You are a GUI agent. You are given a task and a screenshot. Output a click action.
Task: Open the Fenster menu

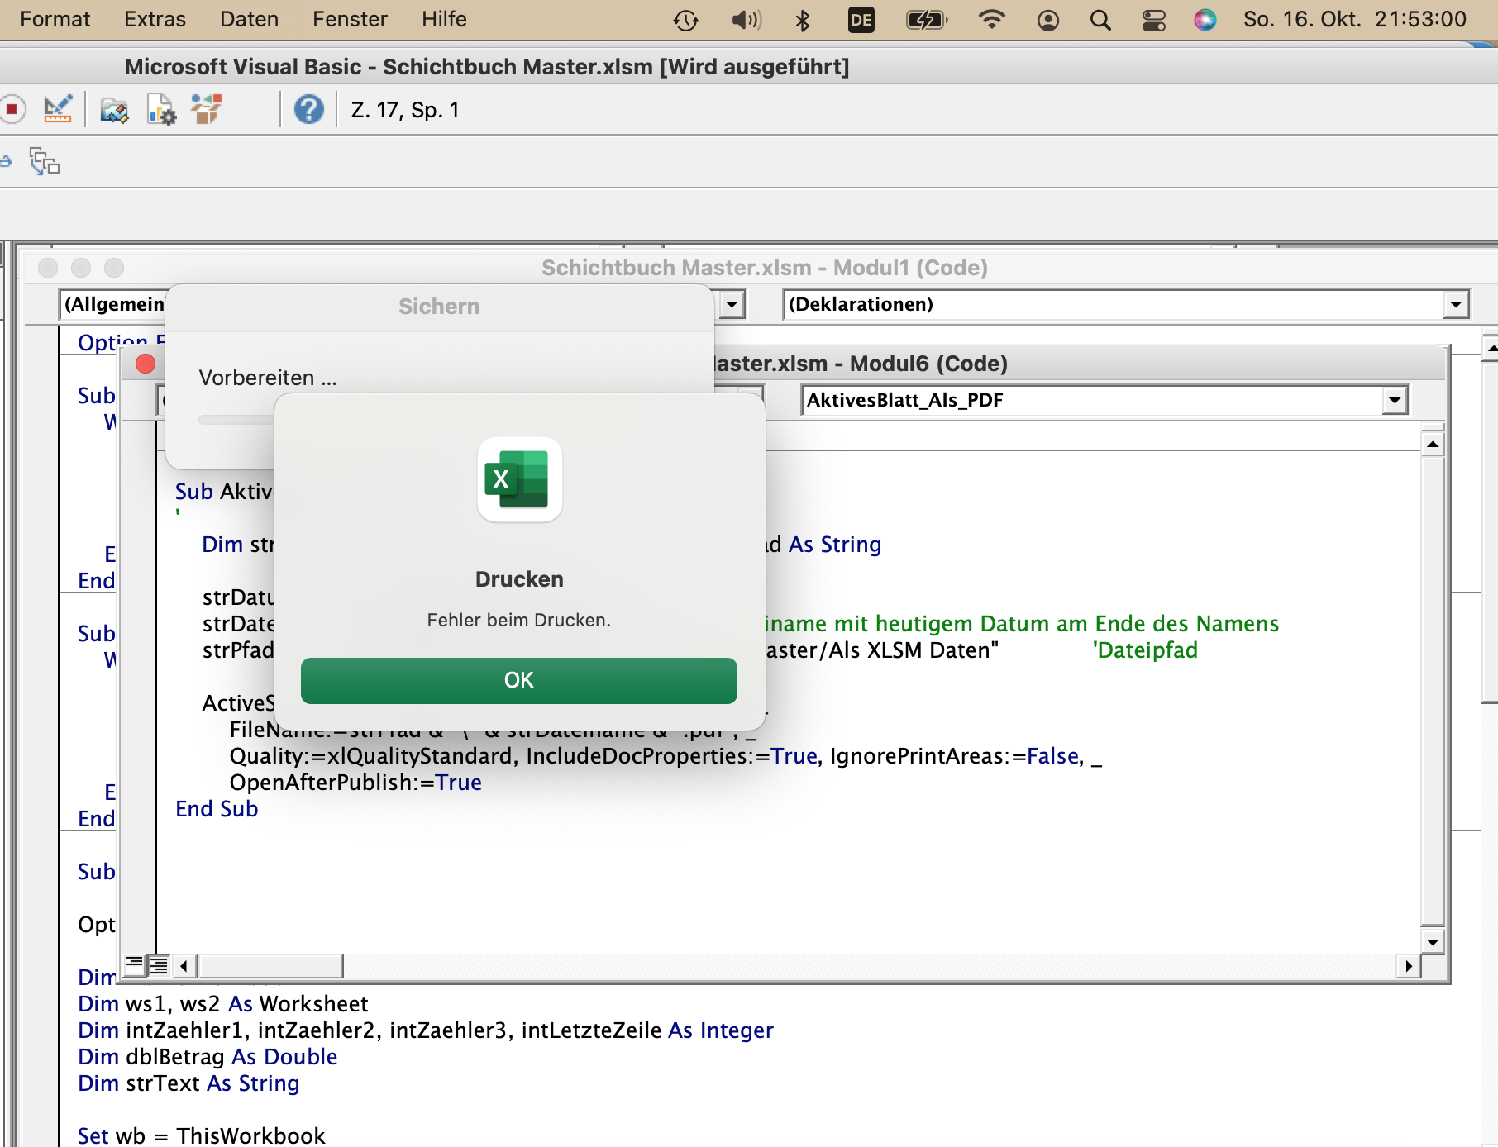pyautogui.click(x=350, y=19)
